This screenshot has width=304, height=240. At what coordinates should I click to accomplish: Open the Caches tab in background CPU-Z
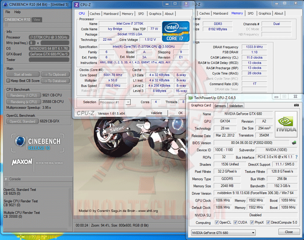click(x=204, y=13)
